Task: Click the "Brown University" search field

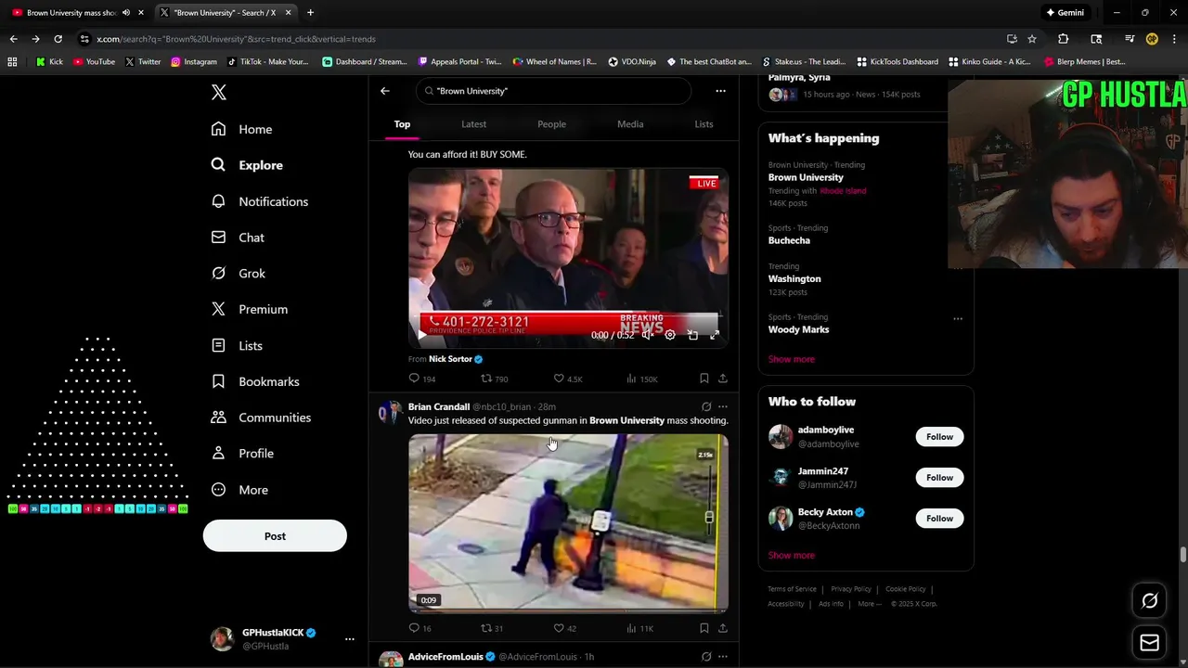Action: (x=553, y=91)
